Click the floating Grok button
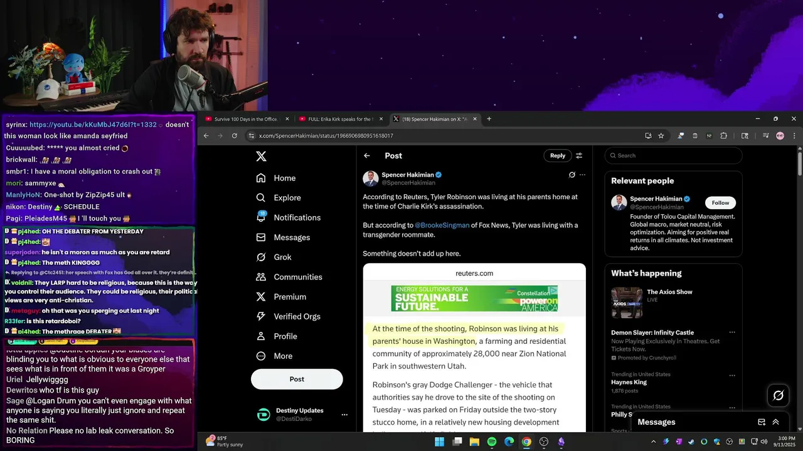This screenshot has width=803, height=451. (779, 395)
